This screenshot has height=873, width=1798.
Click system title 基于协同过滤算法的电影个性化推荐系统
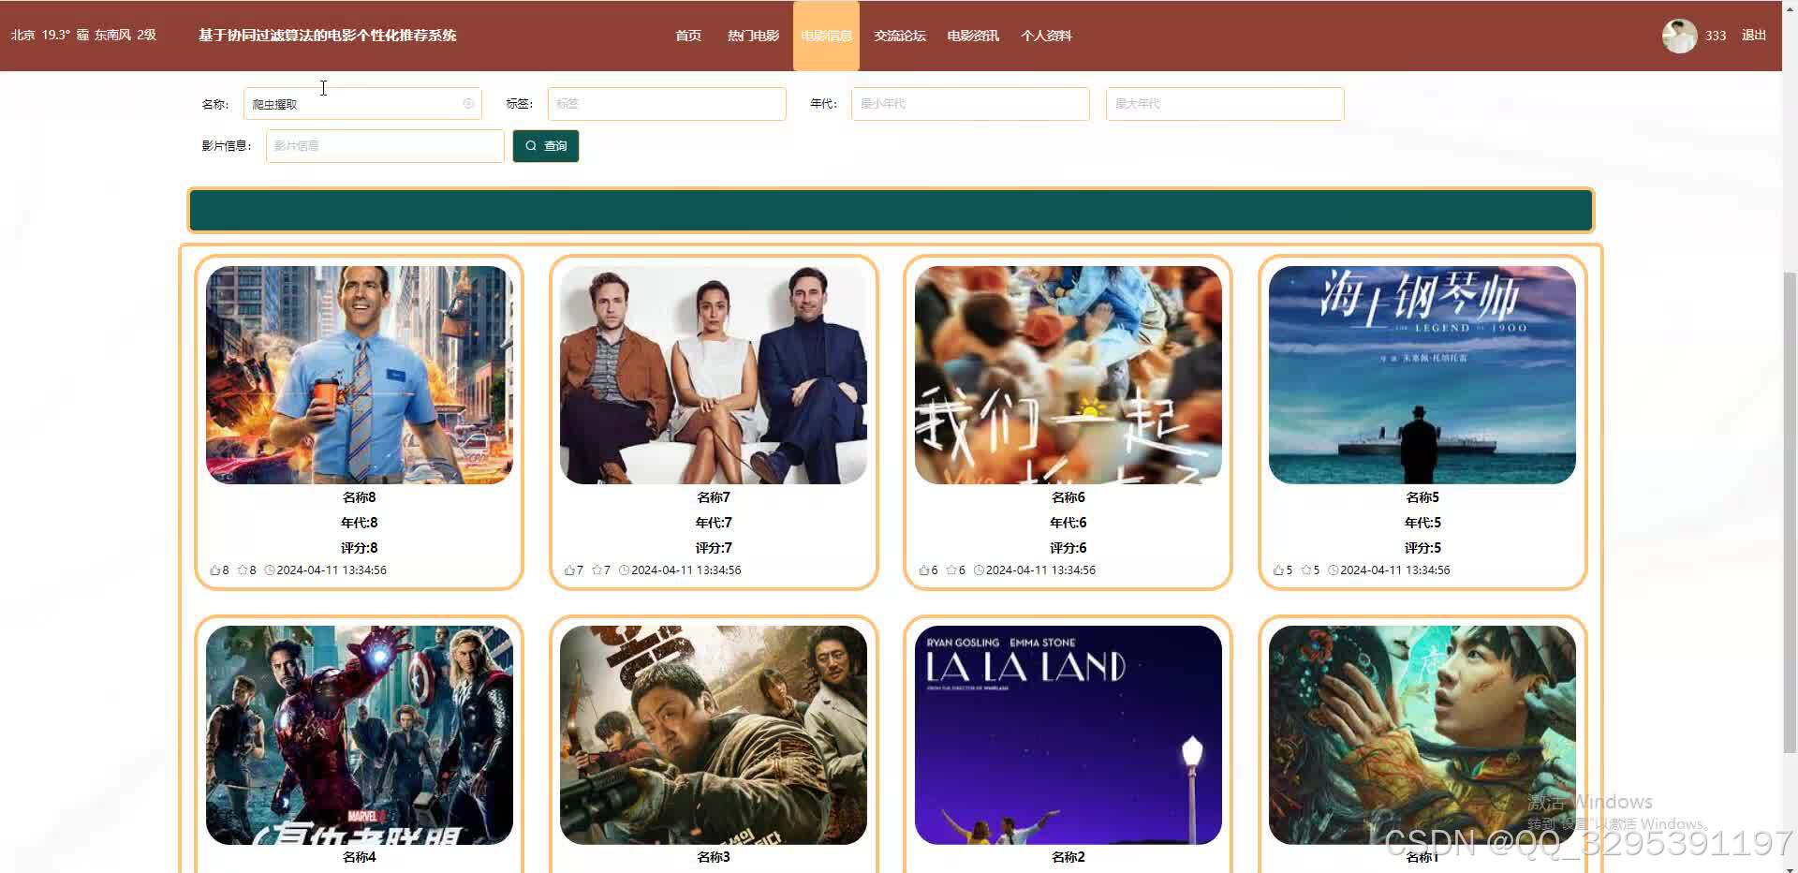pos(327,36)
